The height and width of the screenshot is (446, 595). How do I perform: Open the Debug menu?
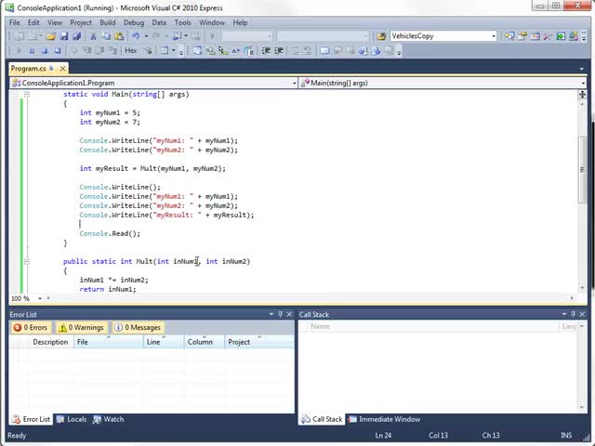(x=133, y=22)
